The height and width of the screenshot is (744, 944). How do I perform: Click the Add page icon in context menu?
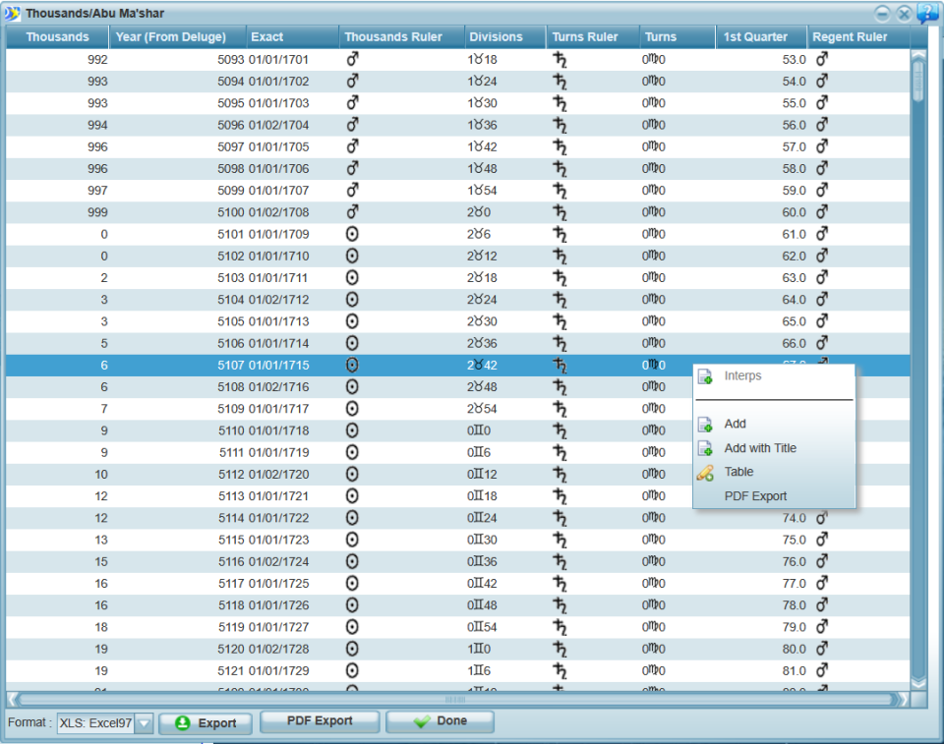(705, 424)
